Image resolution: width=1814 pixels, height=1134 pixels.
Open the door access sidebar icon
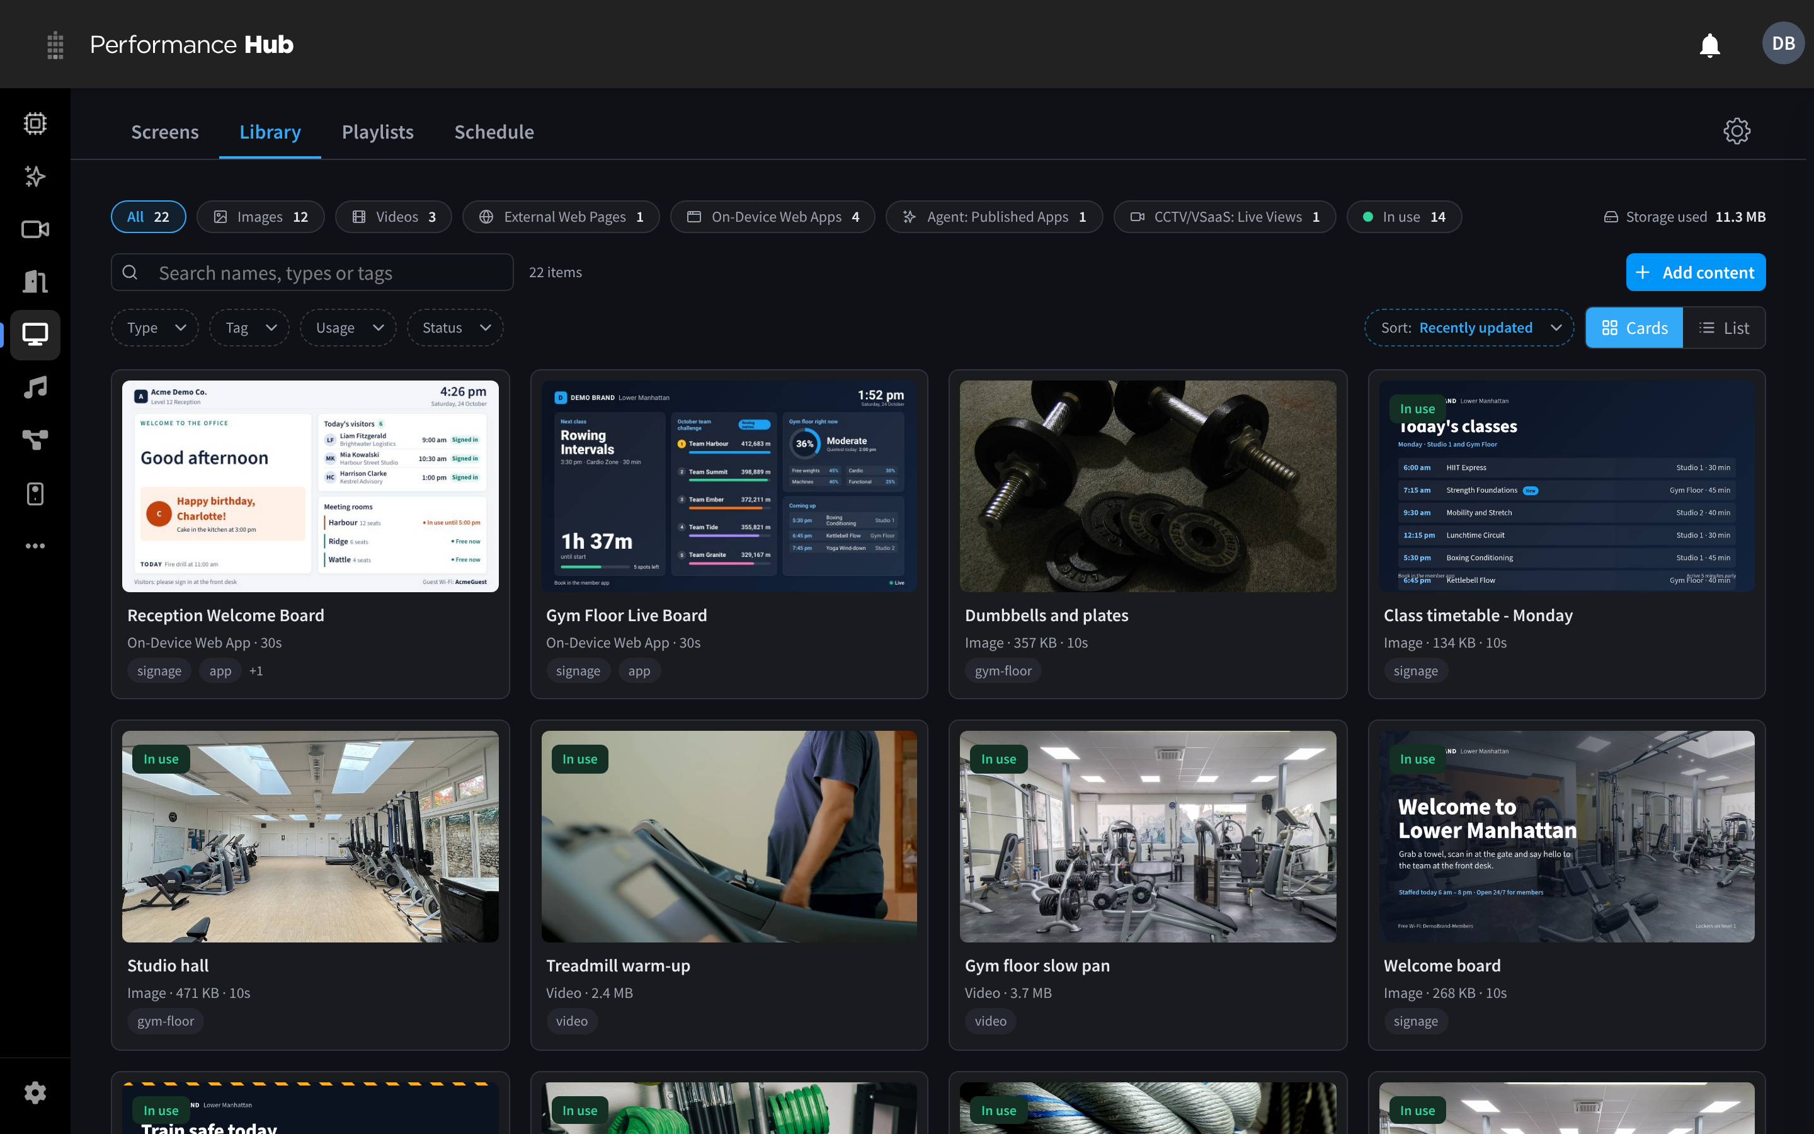point(35,282)
